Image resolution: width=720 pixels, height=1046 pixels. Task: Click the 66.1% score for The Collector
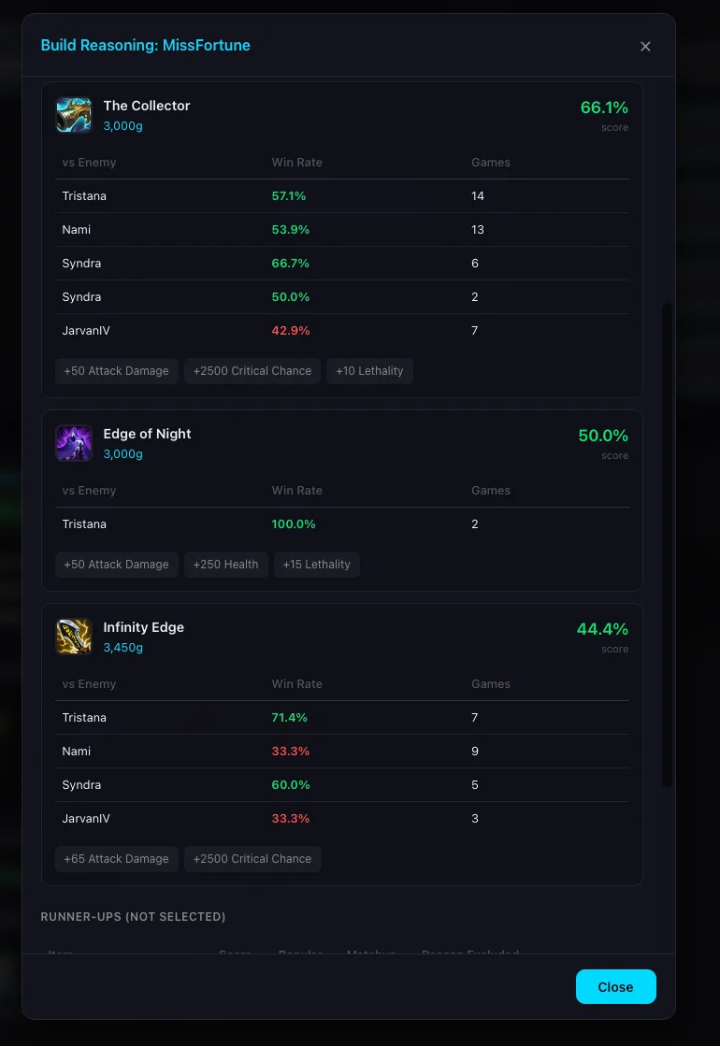604,107
